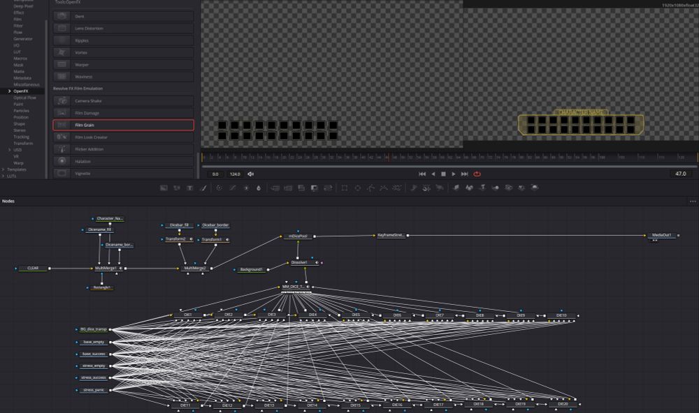
Task: Add a Channel Booleans node from the toolbar
Action: (288, 188)
